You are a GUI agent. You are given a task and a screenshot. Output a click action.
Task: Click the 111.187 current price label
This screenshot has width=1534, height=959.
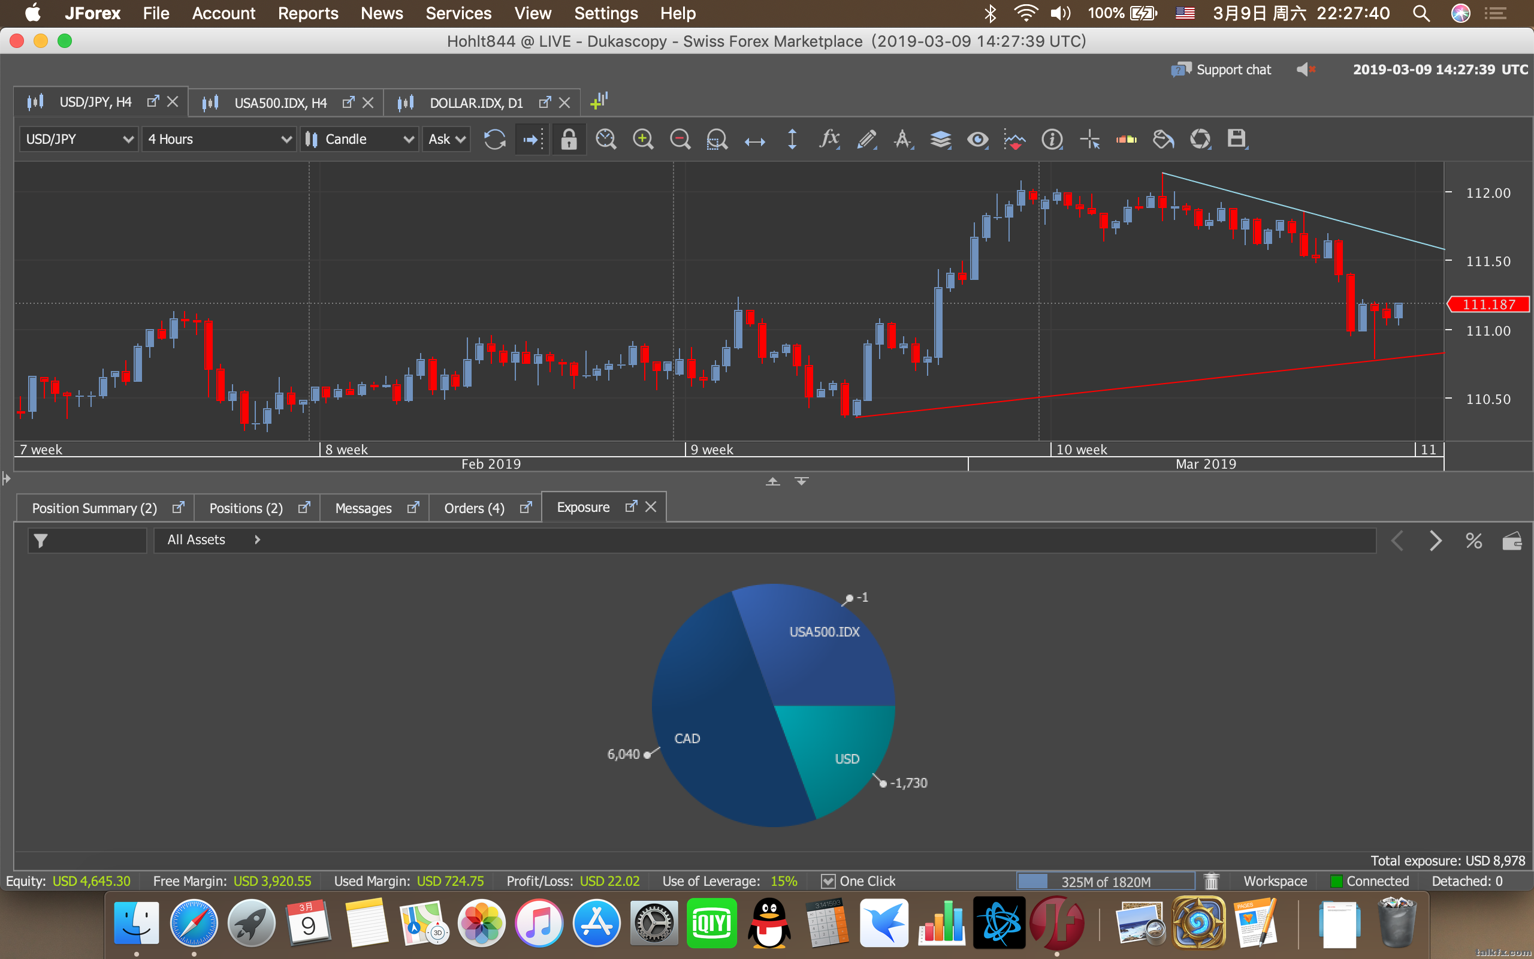click(1488, 304)
